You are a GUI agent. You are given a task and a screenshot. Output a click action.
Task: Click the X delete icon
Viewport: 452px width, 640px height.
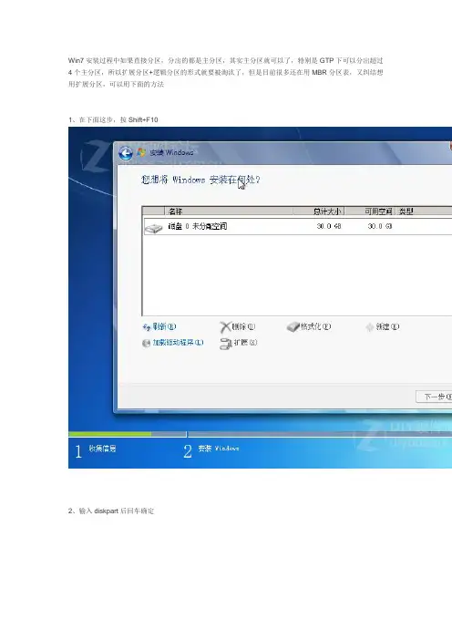coord(225,327)
